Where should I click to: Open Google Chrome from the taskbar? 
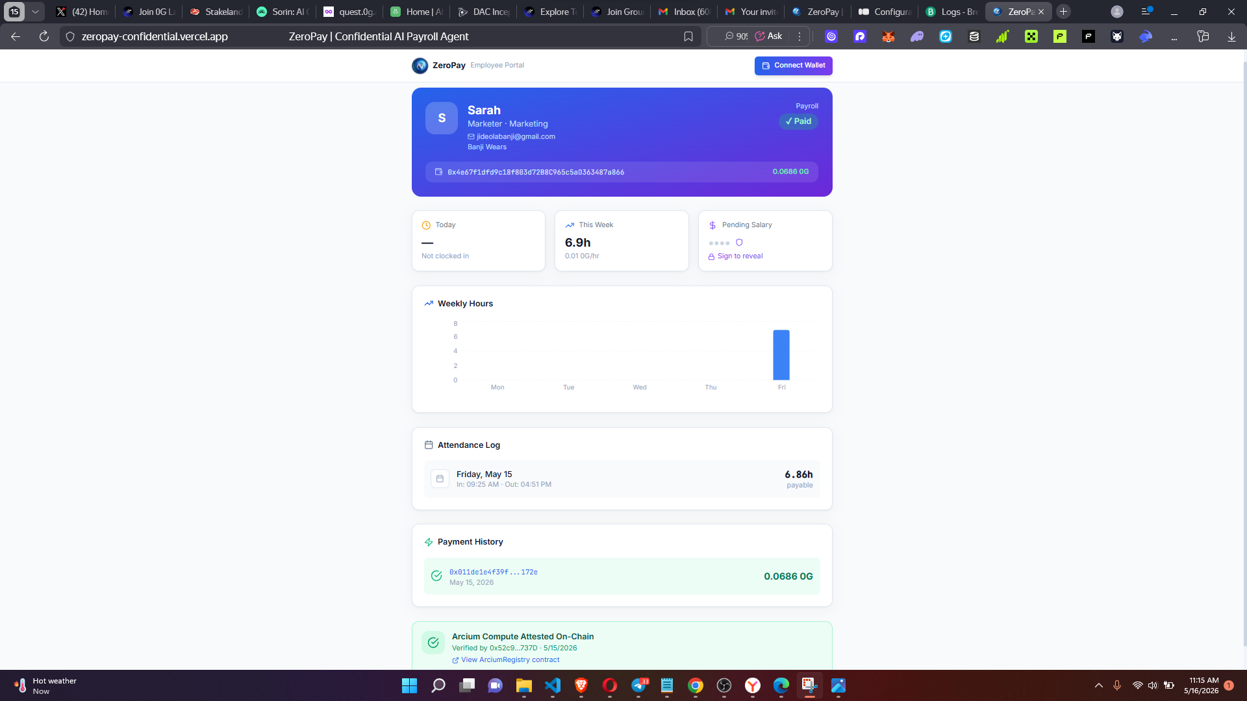[696, 685]
